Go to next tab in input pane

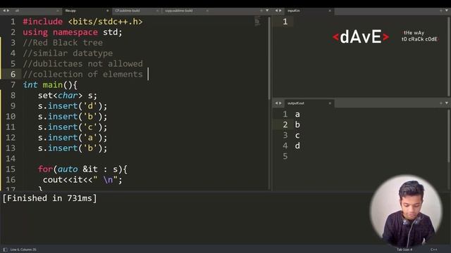click(x=280, y=11)
